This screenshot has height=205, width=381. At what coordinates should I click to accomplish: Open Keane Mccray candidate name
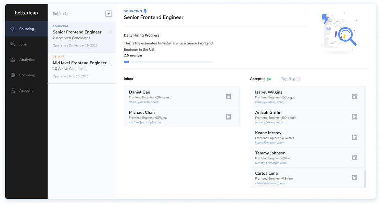coord(268,133)
